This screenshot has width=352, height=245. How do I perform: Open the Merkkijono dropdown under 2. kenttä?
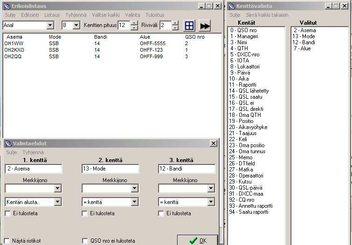point(134,189)
